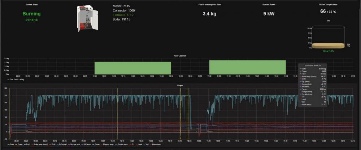Toggle the Fuel Total legend entry
The height and width of the screenshot is (150, 361).
(x=16, y=79)
